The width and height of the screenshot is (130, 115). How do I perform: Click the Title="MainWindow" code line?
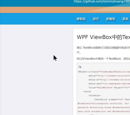[x=109, y=88]
